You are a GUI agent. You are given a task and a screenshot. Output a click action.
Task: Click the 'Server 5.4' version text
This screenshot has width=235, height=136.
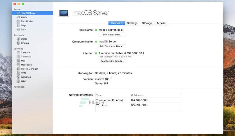click(101, 83)
